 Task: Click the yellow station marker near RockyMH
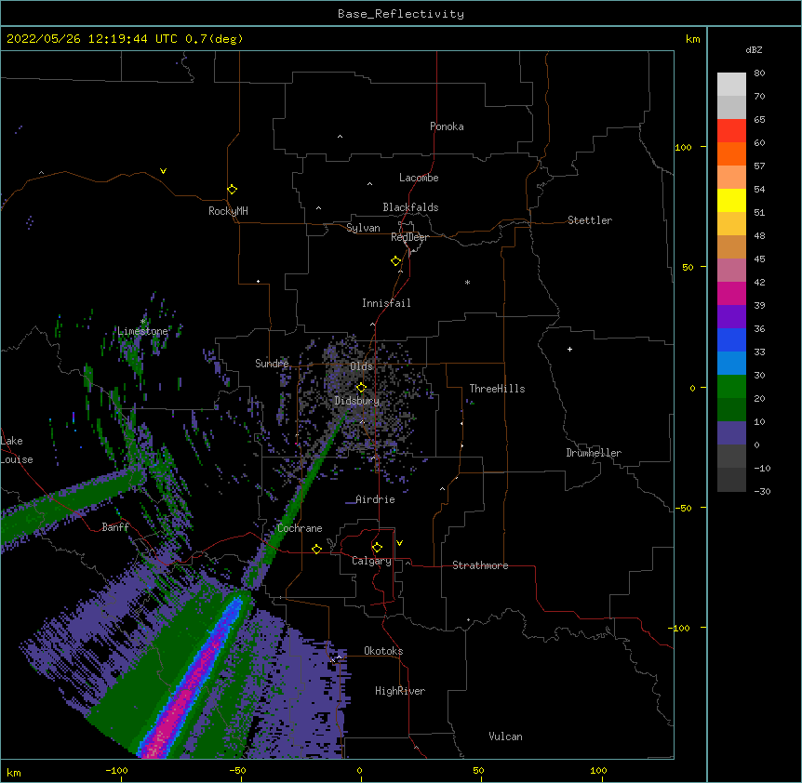233,190
